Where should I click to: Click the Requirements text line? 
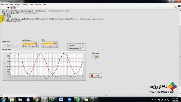point(20,13)
